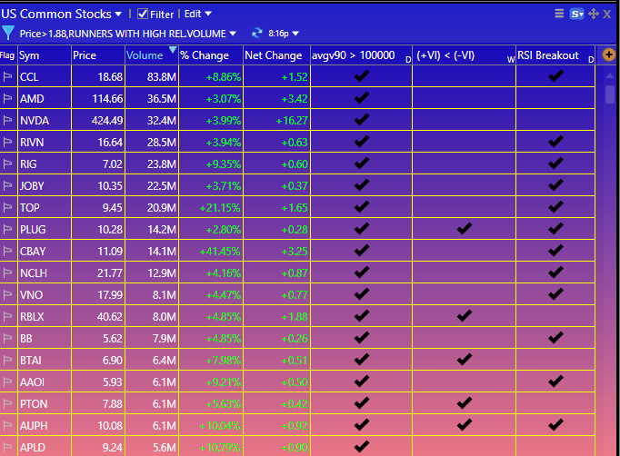This screenshot has width=620, height=456.
Task: Flag the RBLX row
Action: coord(7,316)
